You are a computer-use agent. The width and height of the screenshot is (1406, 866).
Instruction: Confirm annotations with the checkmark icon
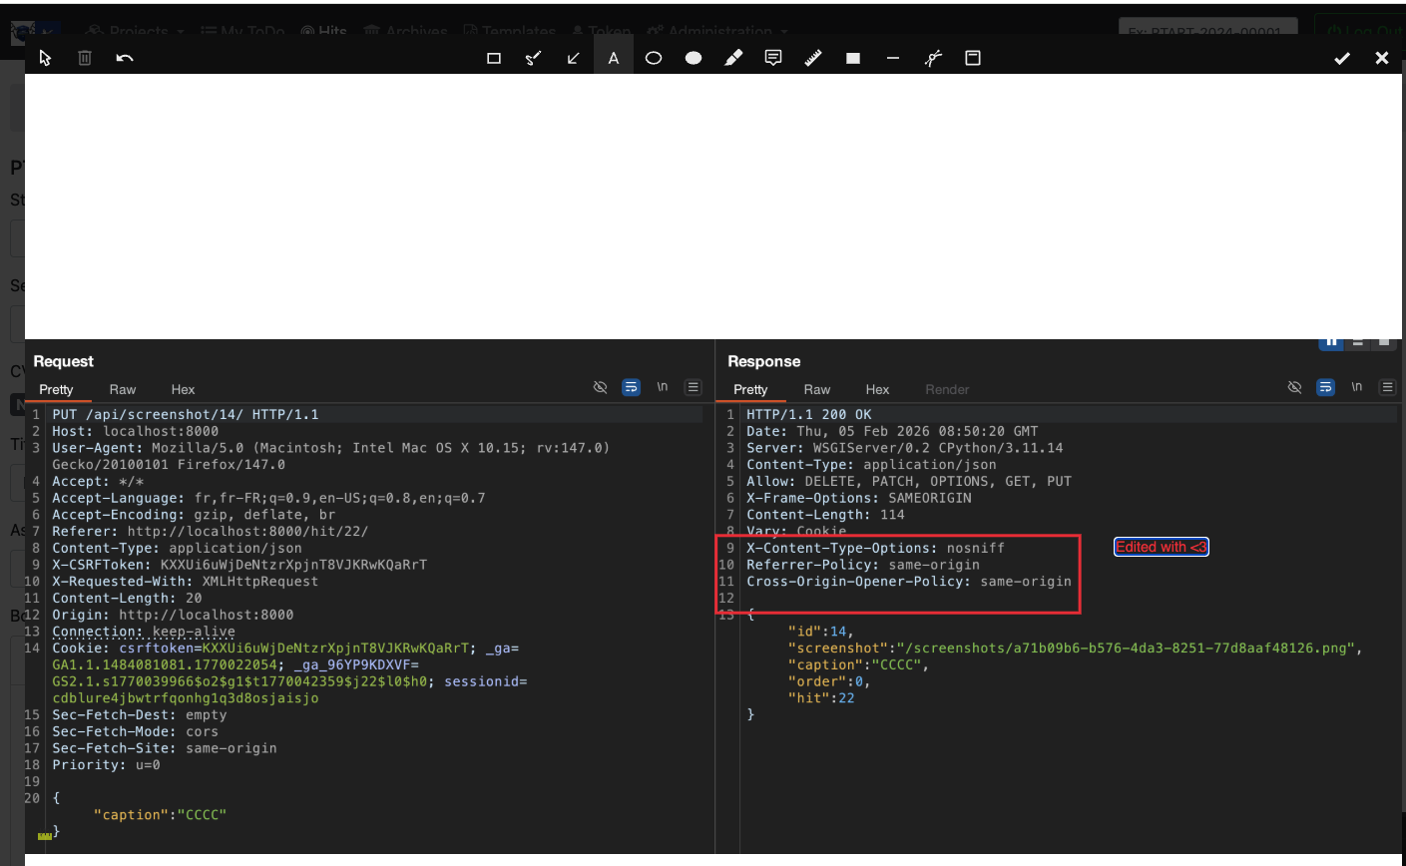click(x=1342, y=58)
